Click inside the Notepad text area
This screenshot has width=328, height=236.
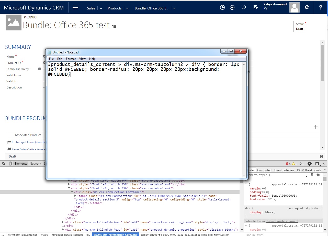144,119
